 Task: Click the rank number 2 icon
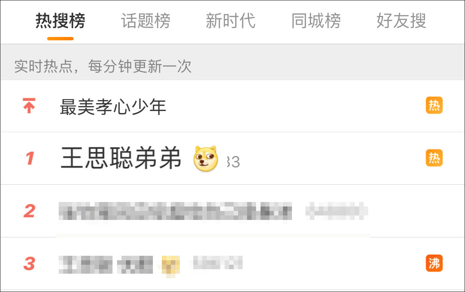[x=29, y=211]
